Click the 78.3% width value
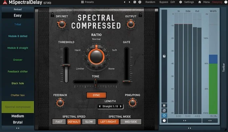 point(213,116)
